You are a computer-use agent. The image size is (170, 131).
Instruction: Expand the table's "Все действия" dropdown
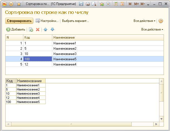[152, 29]
